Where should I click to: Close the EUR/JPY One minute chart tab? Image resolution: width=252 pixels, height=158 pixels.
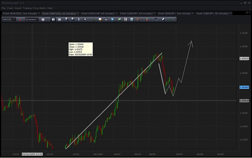tap(193, 13)
